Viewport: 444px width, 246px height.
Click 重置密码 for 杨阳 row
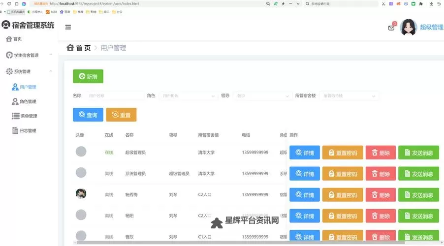(x=343, y=215)
